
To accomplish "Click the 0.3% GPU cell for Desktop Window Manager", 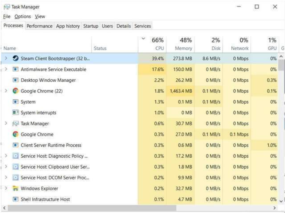I will 265,80.
